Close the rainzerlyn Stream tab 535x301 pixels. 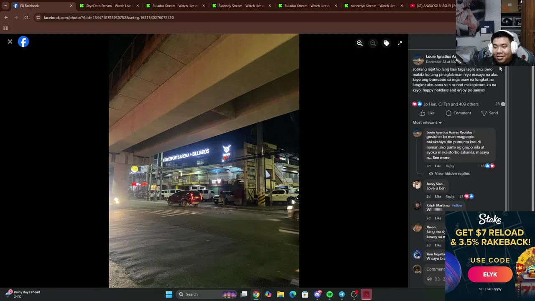402,6
